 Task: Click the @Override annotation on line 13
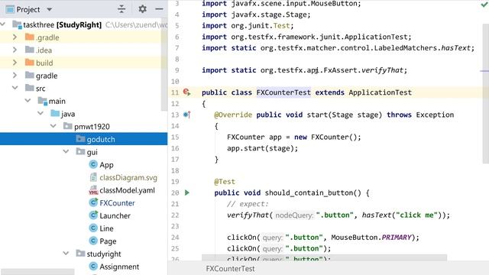pos(232,115)
